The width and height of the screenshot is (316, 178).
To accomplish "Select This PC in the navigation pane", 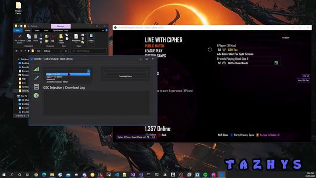I will (x=22, y=96).
